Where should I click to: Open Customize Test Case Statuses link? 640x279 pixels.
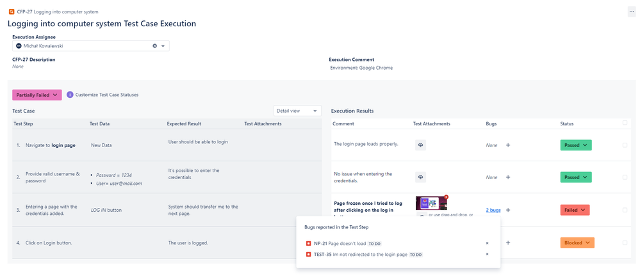(x=107, y=95)
